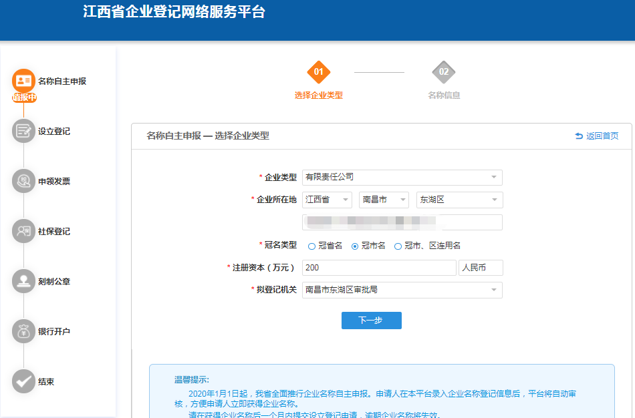Open the 江西省 province dropdown

click(x=327, y=200)
